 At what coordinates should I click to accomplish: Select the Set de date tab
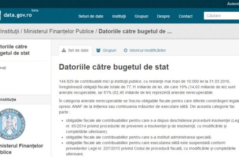tap(75, 50)
